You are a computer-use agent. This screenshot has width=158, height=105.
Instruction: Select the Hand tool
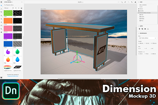(x=1, y=32)
